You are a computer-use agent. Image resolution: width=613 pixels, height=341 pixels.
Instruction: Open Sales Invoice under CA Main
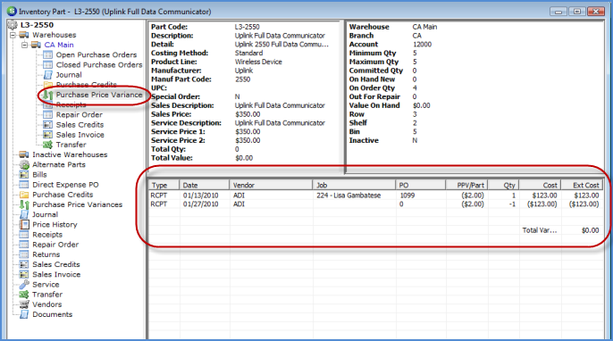[x=80, y=135]
